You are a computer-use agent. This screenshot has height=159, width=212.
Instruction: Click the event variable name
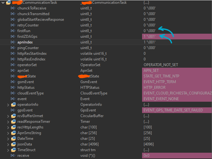[x=22, y=99]
